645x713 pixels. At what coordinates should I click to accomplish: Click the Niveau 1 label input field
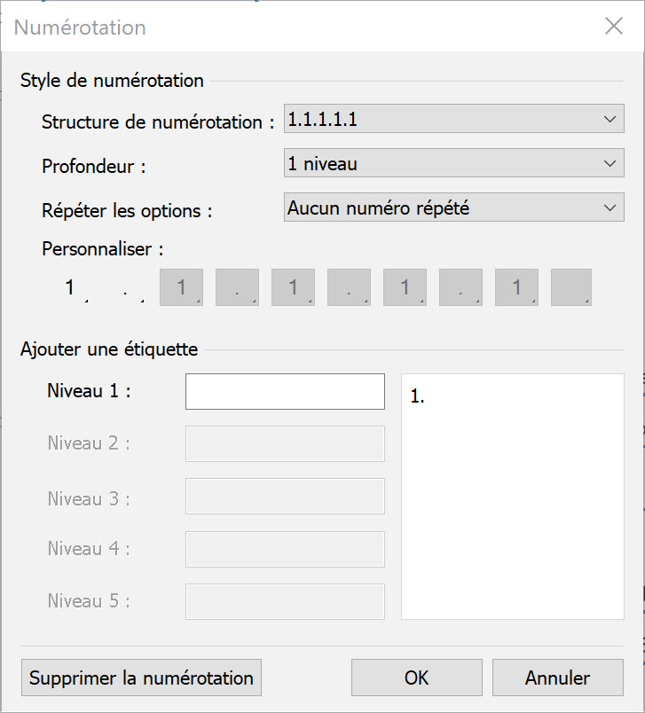(285, 392)
